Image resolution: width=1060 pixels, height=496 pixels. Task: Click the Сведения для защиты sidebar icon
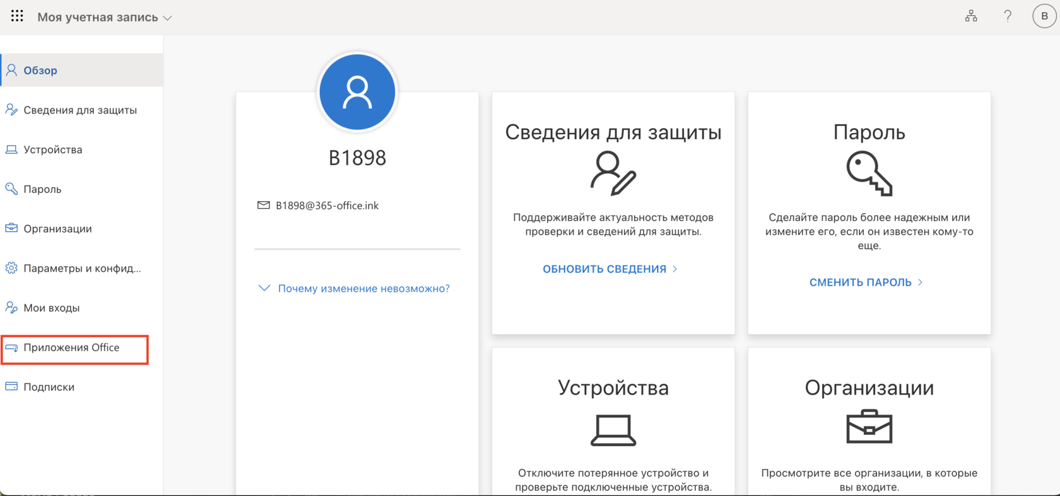(11, 110)
